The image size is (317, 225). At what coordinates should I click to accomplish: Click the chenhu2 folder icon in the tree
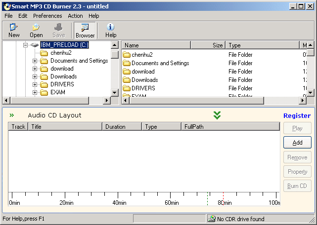click(44, 53)
